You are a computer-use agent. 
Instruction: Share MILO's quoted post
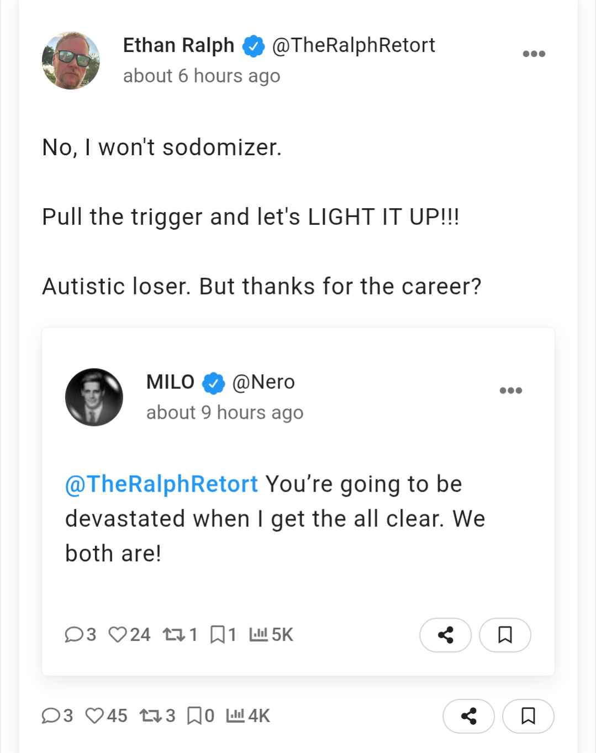(445, 635)
